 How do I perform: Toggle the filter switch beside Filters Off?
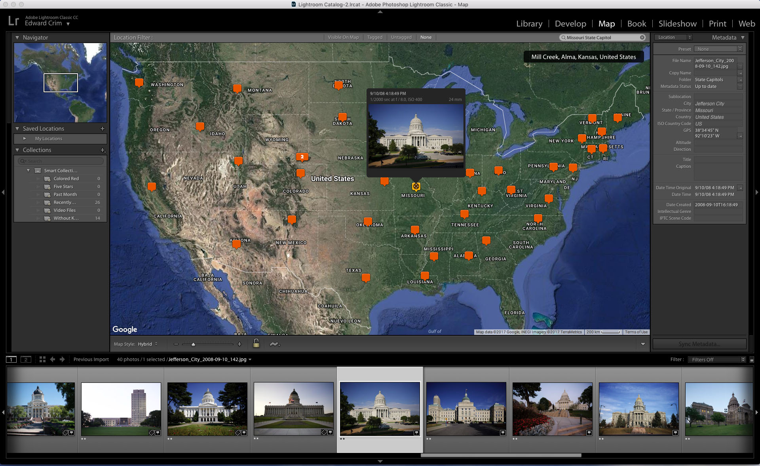[x=752, y=359]
